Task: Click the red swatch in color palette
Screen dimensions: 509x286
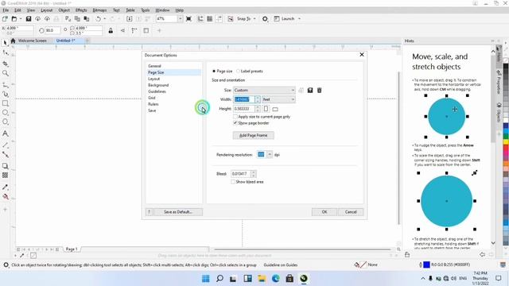Action: [x=506, y=148]
